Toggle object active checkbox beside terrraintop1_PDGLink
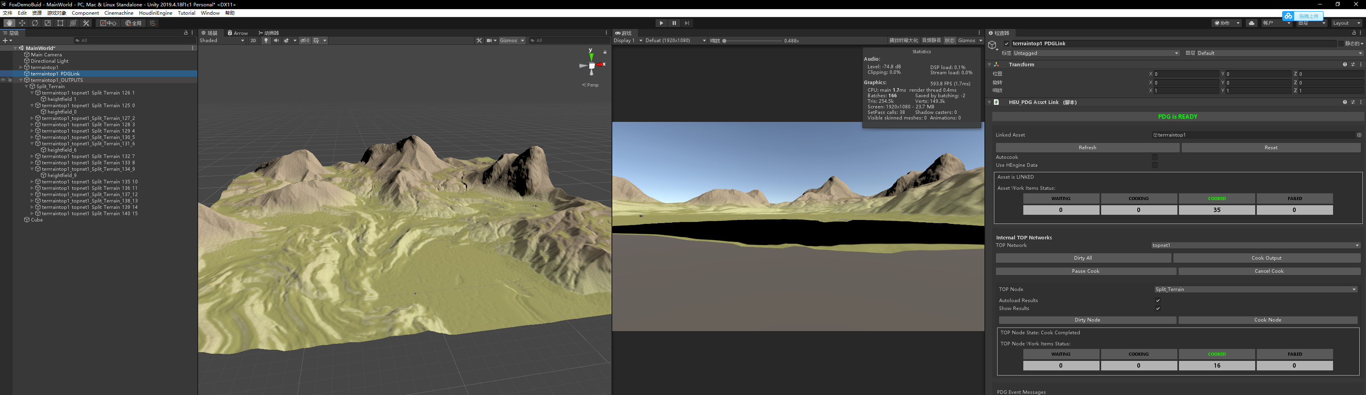1366x395 pixels. (1007, 44)
